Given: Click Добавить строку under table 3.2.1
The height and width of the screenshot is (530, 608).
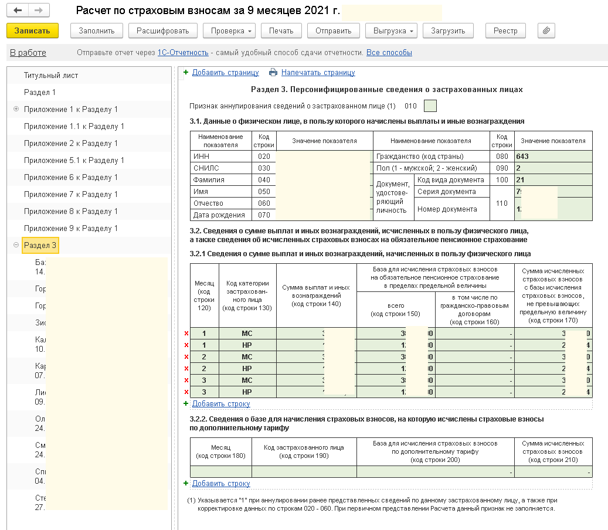Looking at the screenshot, I should [x=221, y=403].
